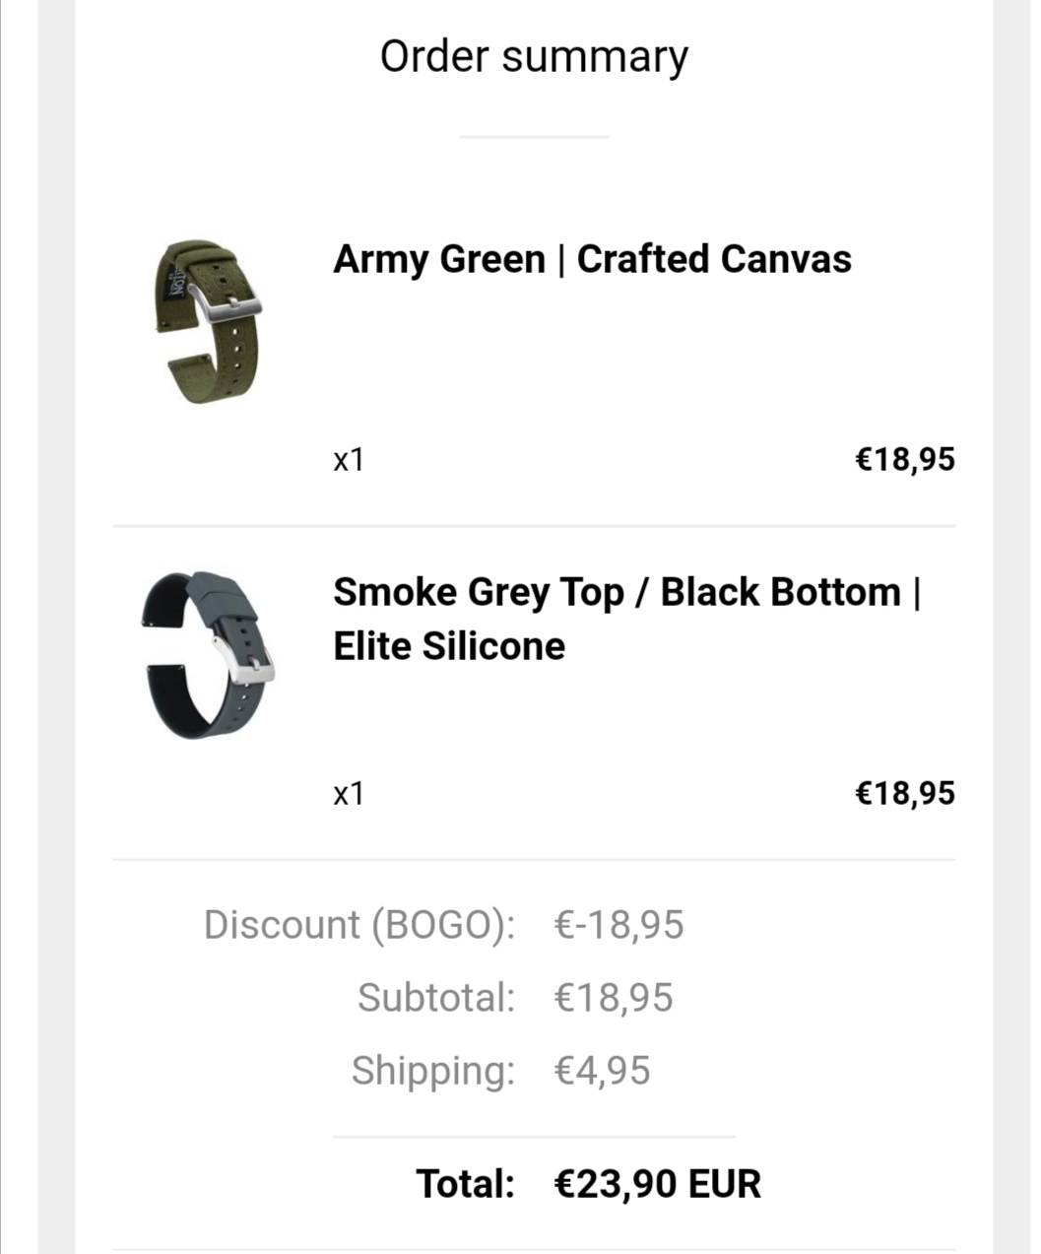Select the €18,95 subtotal amount
The height and width of the screenshot is (1254, 1041).
click(x=614, y=998)
